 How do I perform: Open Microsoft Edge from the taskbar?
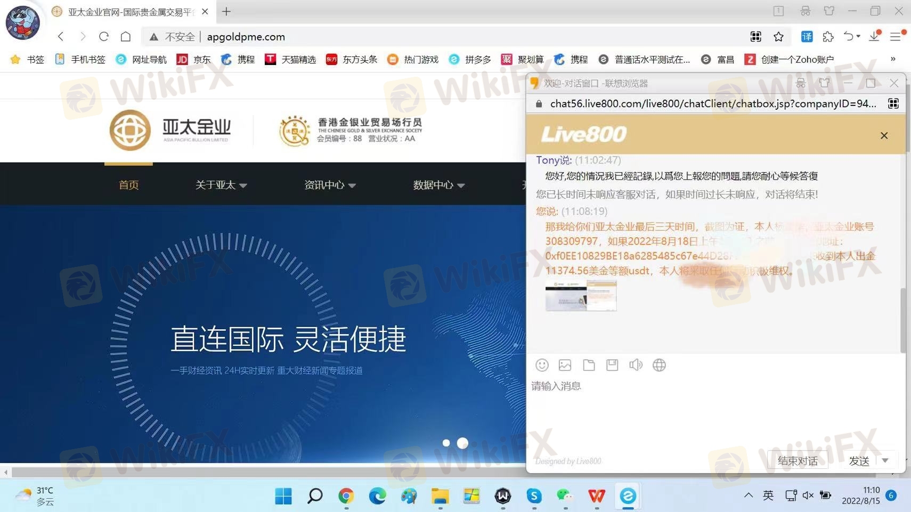378,496
